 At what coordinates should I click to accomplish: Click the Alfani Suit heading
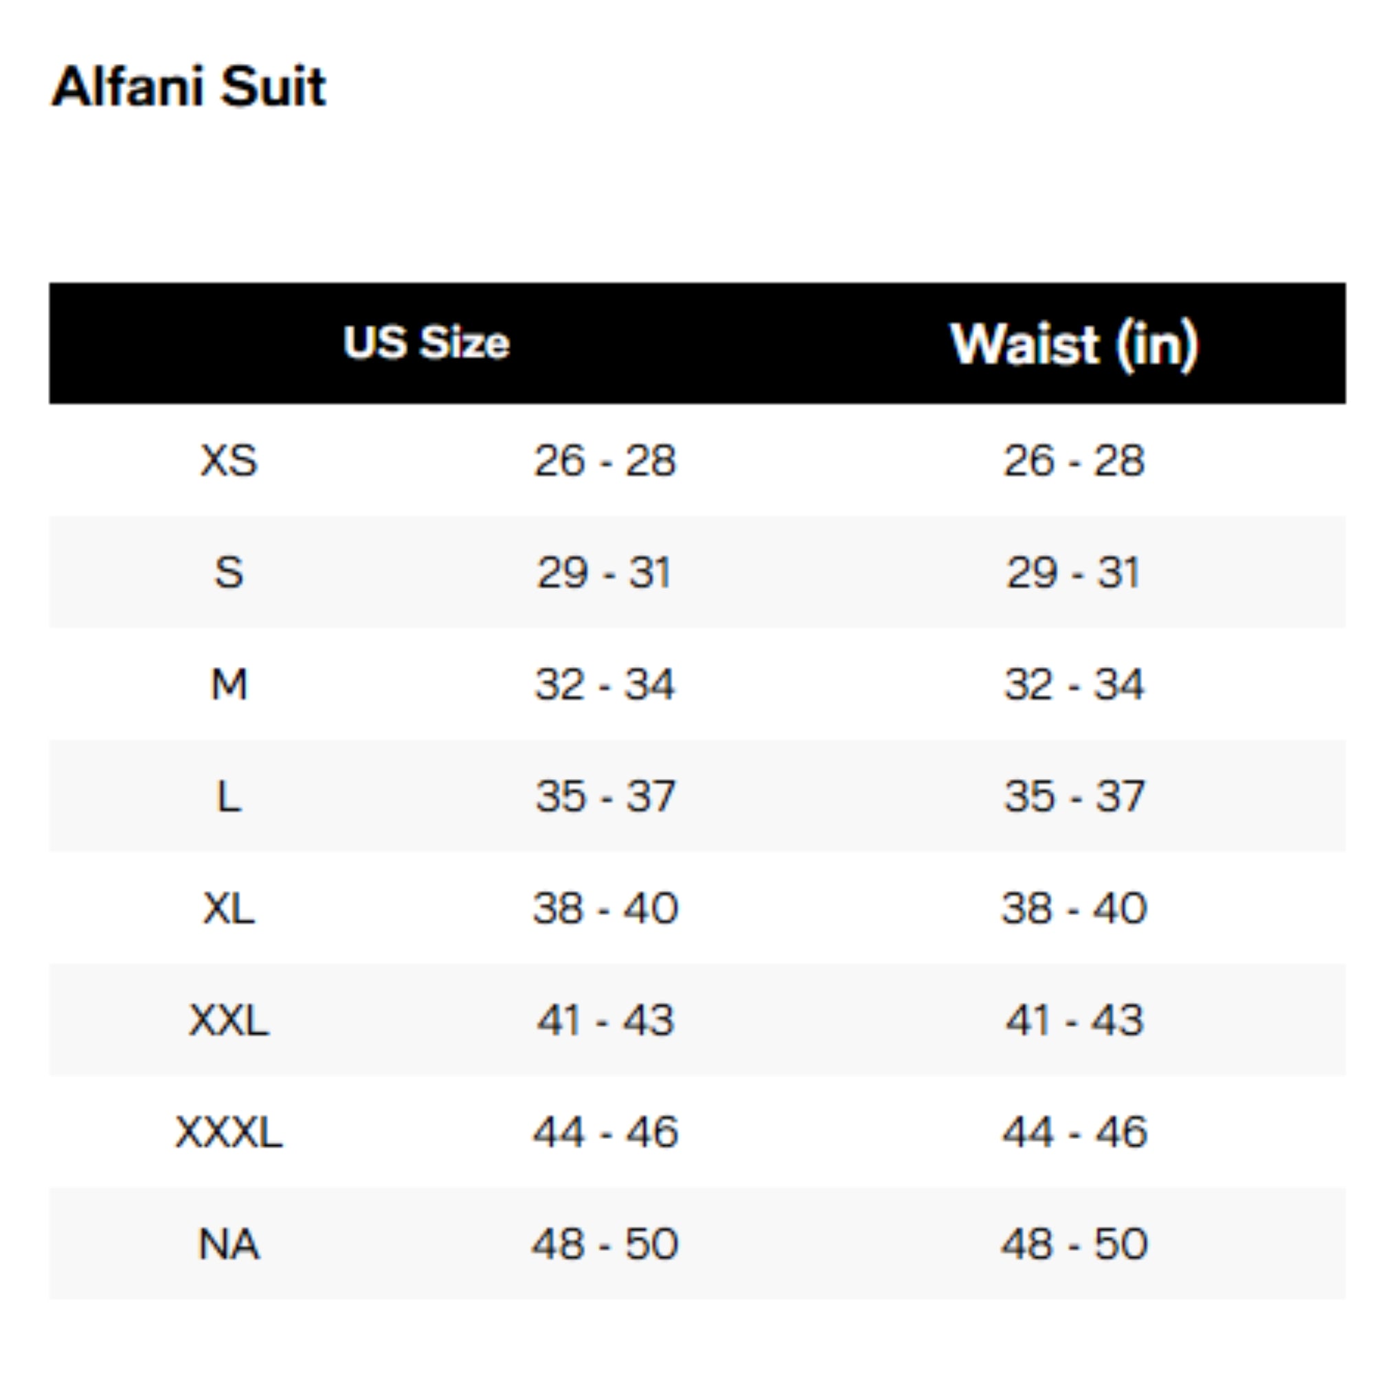coord(188,87)
